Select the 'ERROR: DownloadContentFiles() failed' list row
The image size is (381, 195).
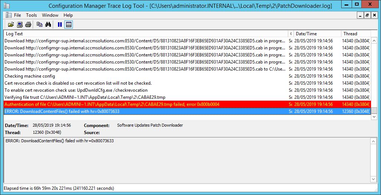[x=187, y=111]
